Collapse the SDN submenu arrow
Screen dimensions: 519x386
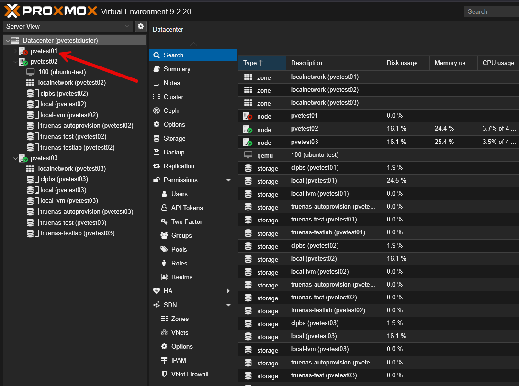(x=228, y=305)
